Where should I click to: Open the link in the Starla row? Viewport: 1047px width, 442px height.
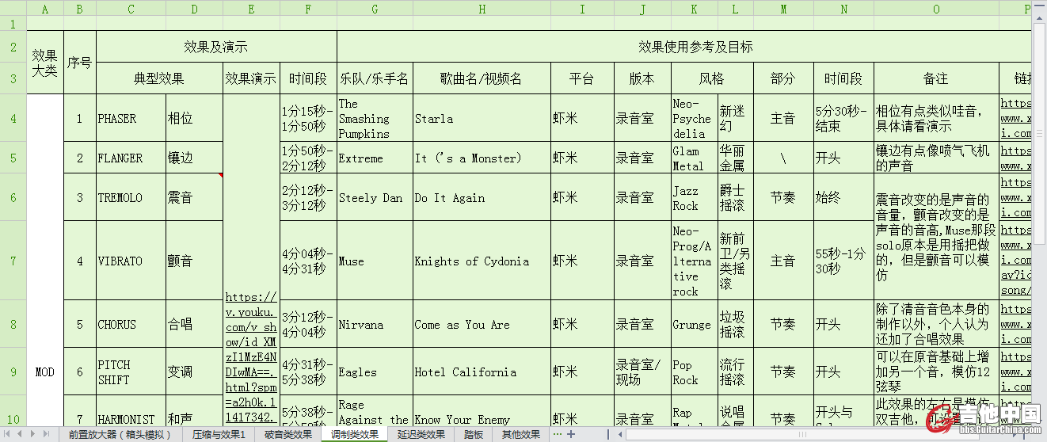[x=1015, y=118]
